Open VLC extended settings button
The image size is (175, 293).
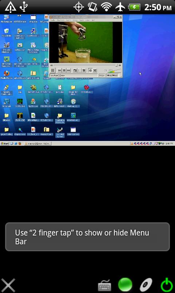point(84,70)
